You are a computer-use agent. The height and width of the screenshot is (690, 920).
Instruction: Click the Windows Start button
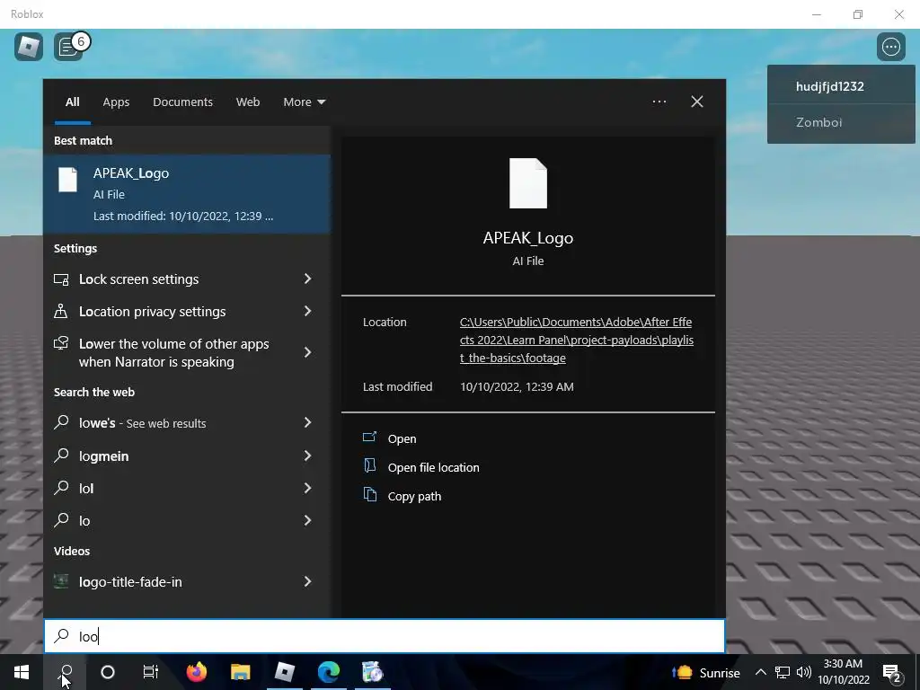pos(22,672)
